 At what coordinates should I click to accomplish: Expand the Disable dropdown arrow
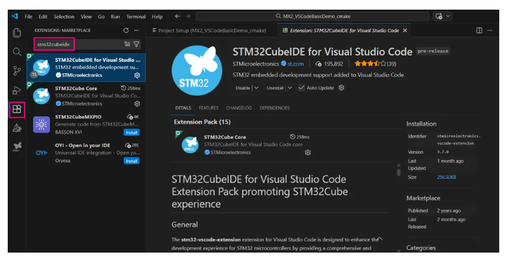(x=256, y=87)
